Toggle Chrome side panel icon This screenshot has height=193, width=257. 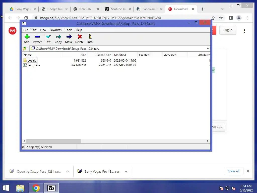pos(231,18)
